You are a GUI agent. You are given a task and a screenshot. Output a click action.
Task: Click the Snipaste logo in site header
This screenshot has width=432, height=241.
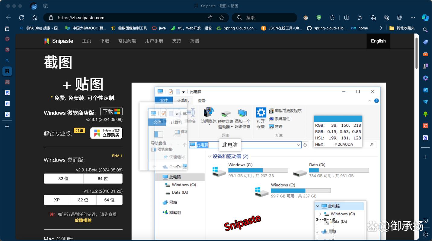pos(59,41)
